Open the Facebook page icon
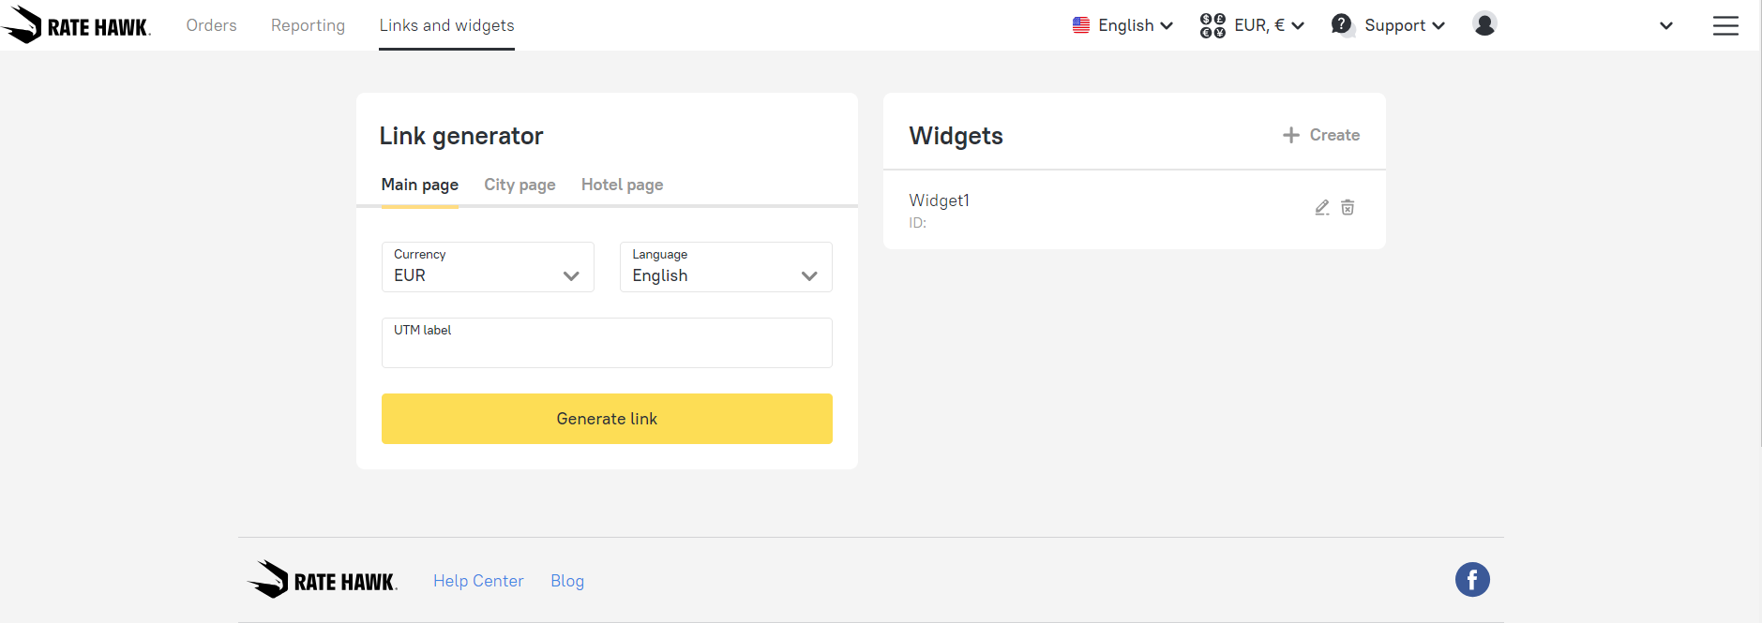1762x623 pixels. click(1471, 580)
